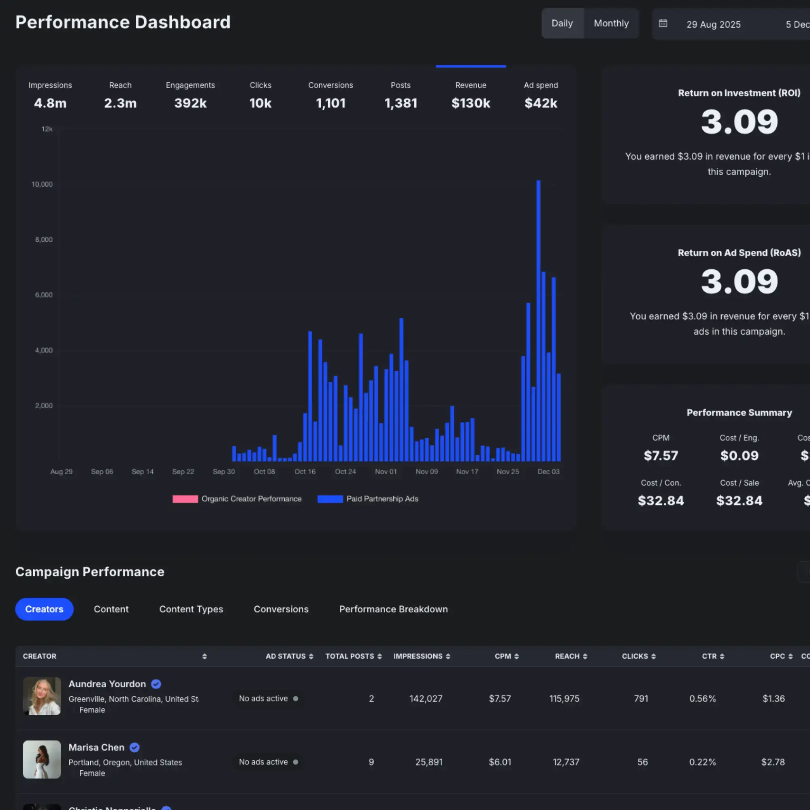Sort by the Reach column arrows
The height and width of the screenshot is (810, 810).
click(x=585, y=656)
